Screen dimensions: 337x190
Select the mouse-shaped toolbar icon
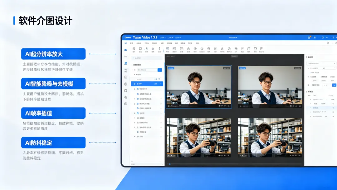[x=208, y=49]
